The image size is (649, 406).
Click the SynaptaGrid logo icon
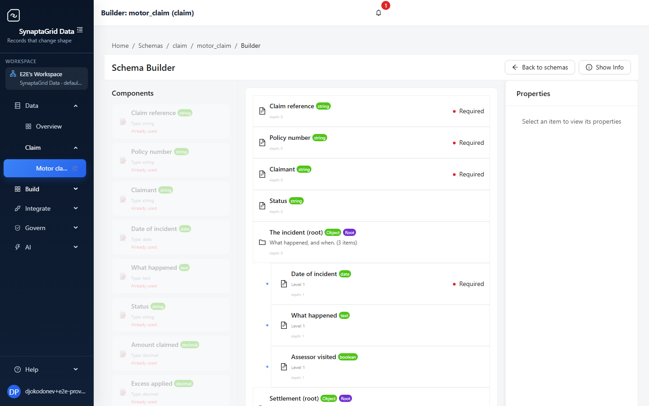coord(14,15)
